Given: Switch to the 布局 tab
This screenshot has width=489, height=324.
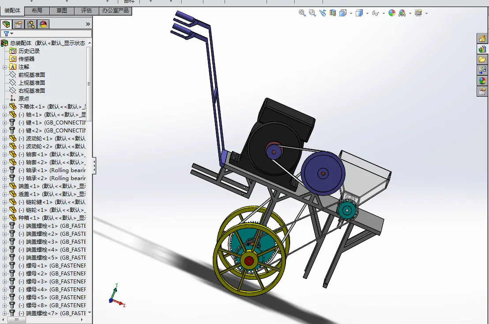Looking at the screenshot, I should (37, 11).
